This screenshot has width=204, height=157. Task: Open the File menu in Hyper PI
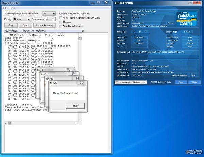(x=5, y=8)
